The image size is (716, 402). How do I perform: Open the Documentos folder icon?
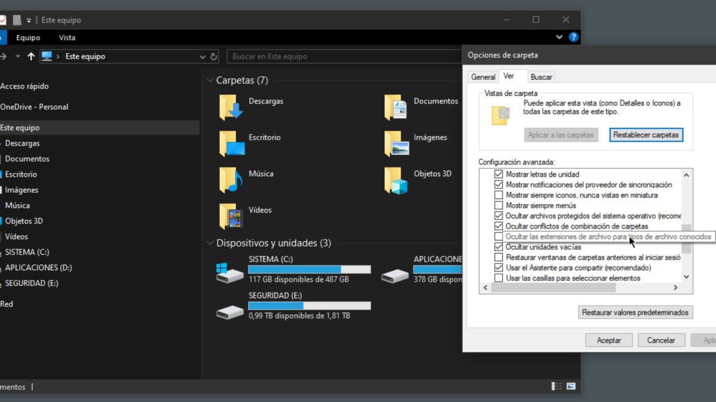click(x=396, y=108)
